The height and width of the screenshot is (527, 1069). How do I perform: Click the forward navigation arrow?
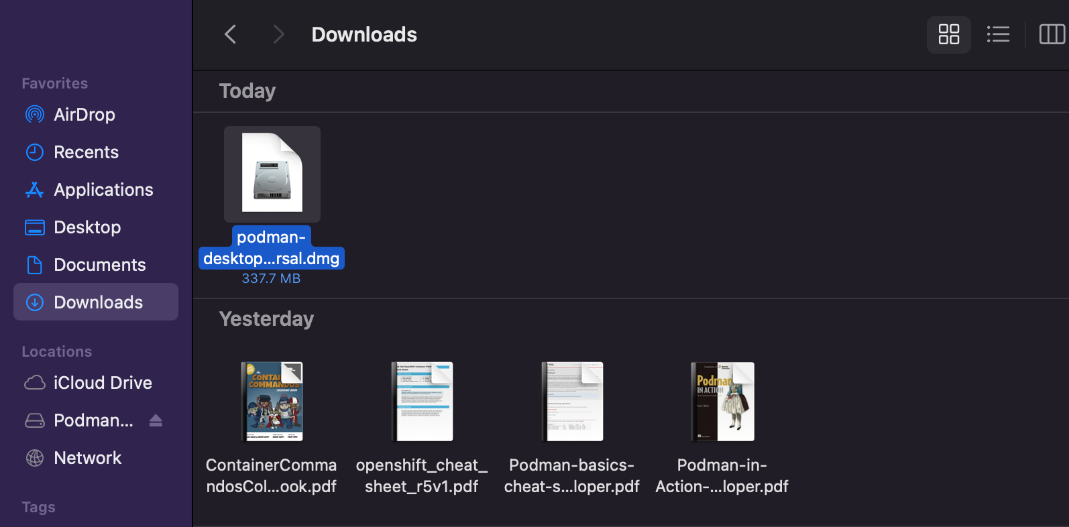pyautogui.click(x=278, y=34)
